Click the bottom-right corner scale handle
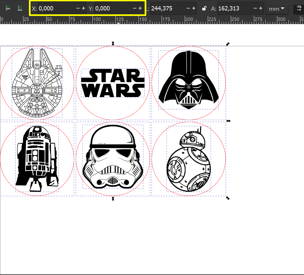 click(228, 198)
